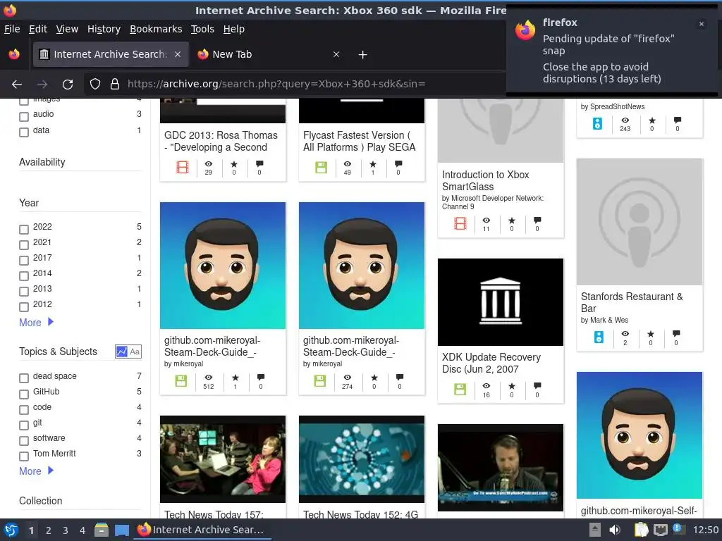Open the tracking protection shield icon
This screenshot has width=722, height=541.
click(x=95, y=84)
